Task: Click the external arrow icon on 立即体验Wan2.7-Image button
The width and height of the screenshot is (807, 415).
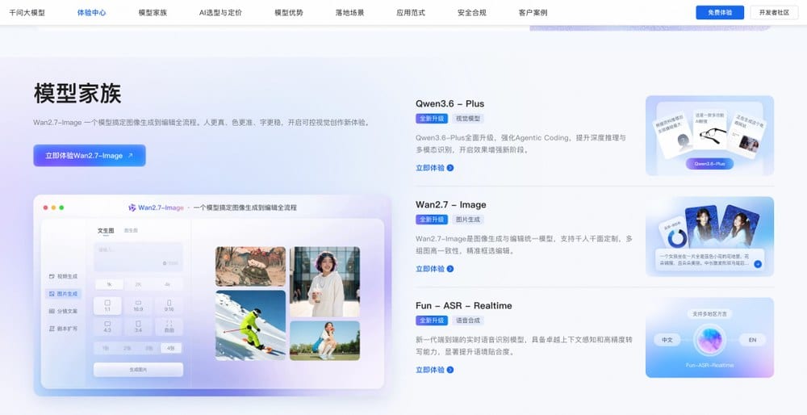Action: click(130, 156)
